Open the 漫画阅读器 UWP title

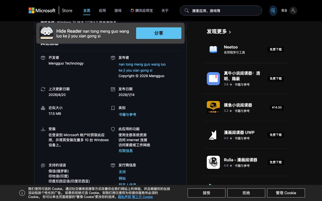(x=239, y=132)
